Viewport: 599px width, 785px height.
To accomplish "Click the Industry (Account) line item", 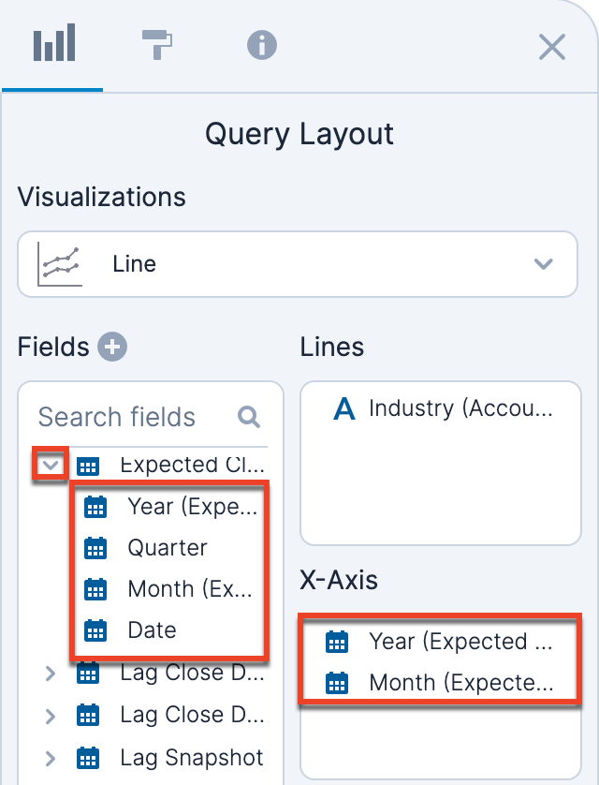I will coord(460,408).
